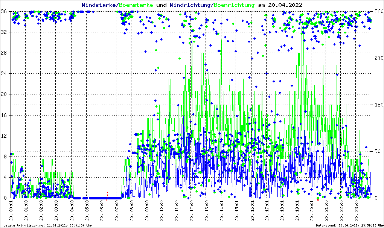Click the blue 'Windstarke' title text
Viewport: 384px width, 228px height.
(99, 5)
